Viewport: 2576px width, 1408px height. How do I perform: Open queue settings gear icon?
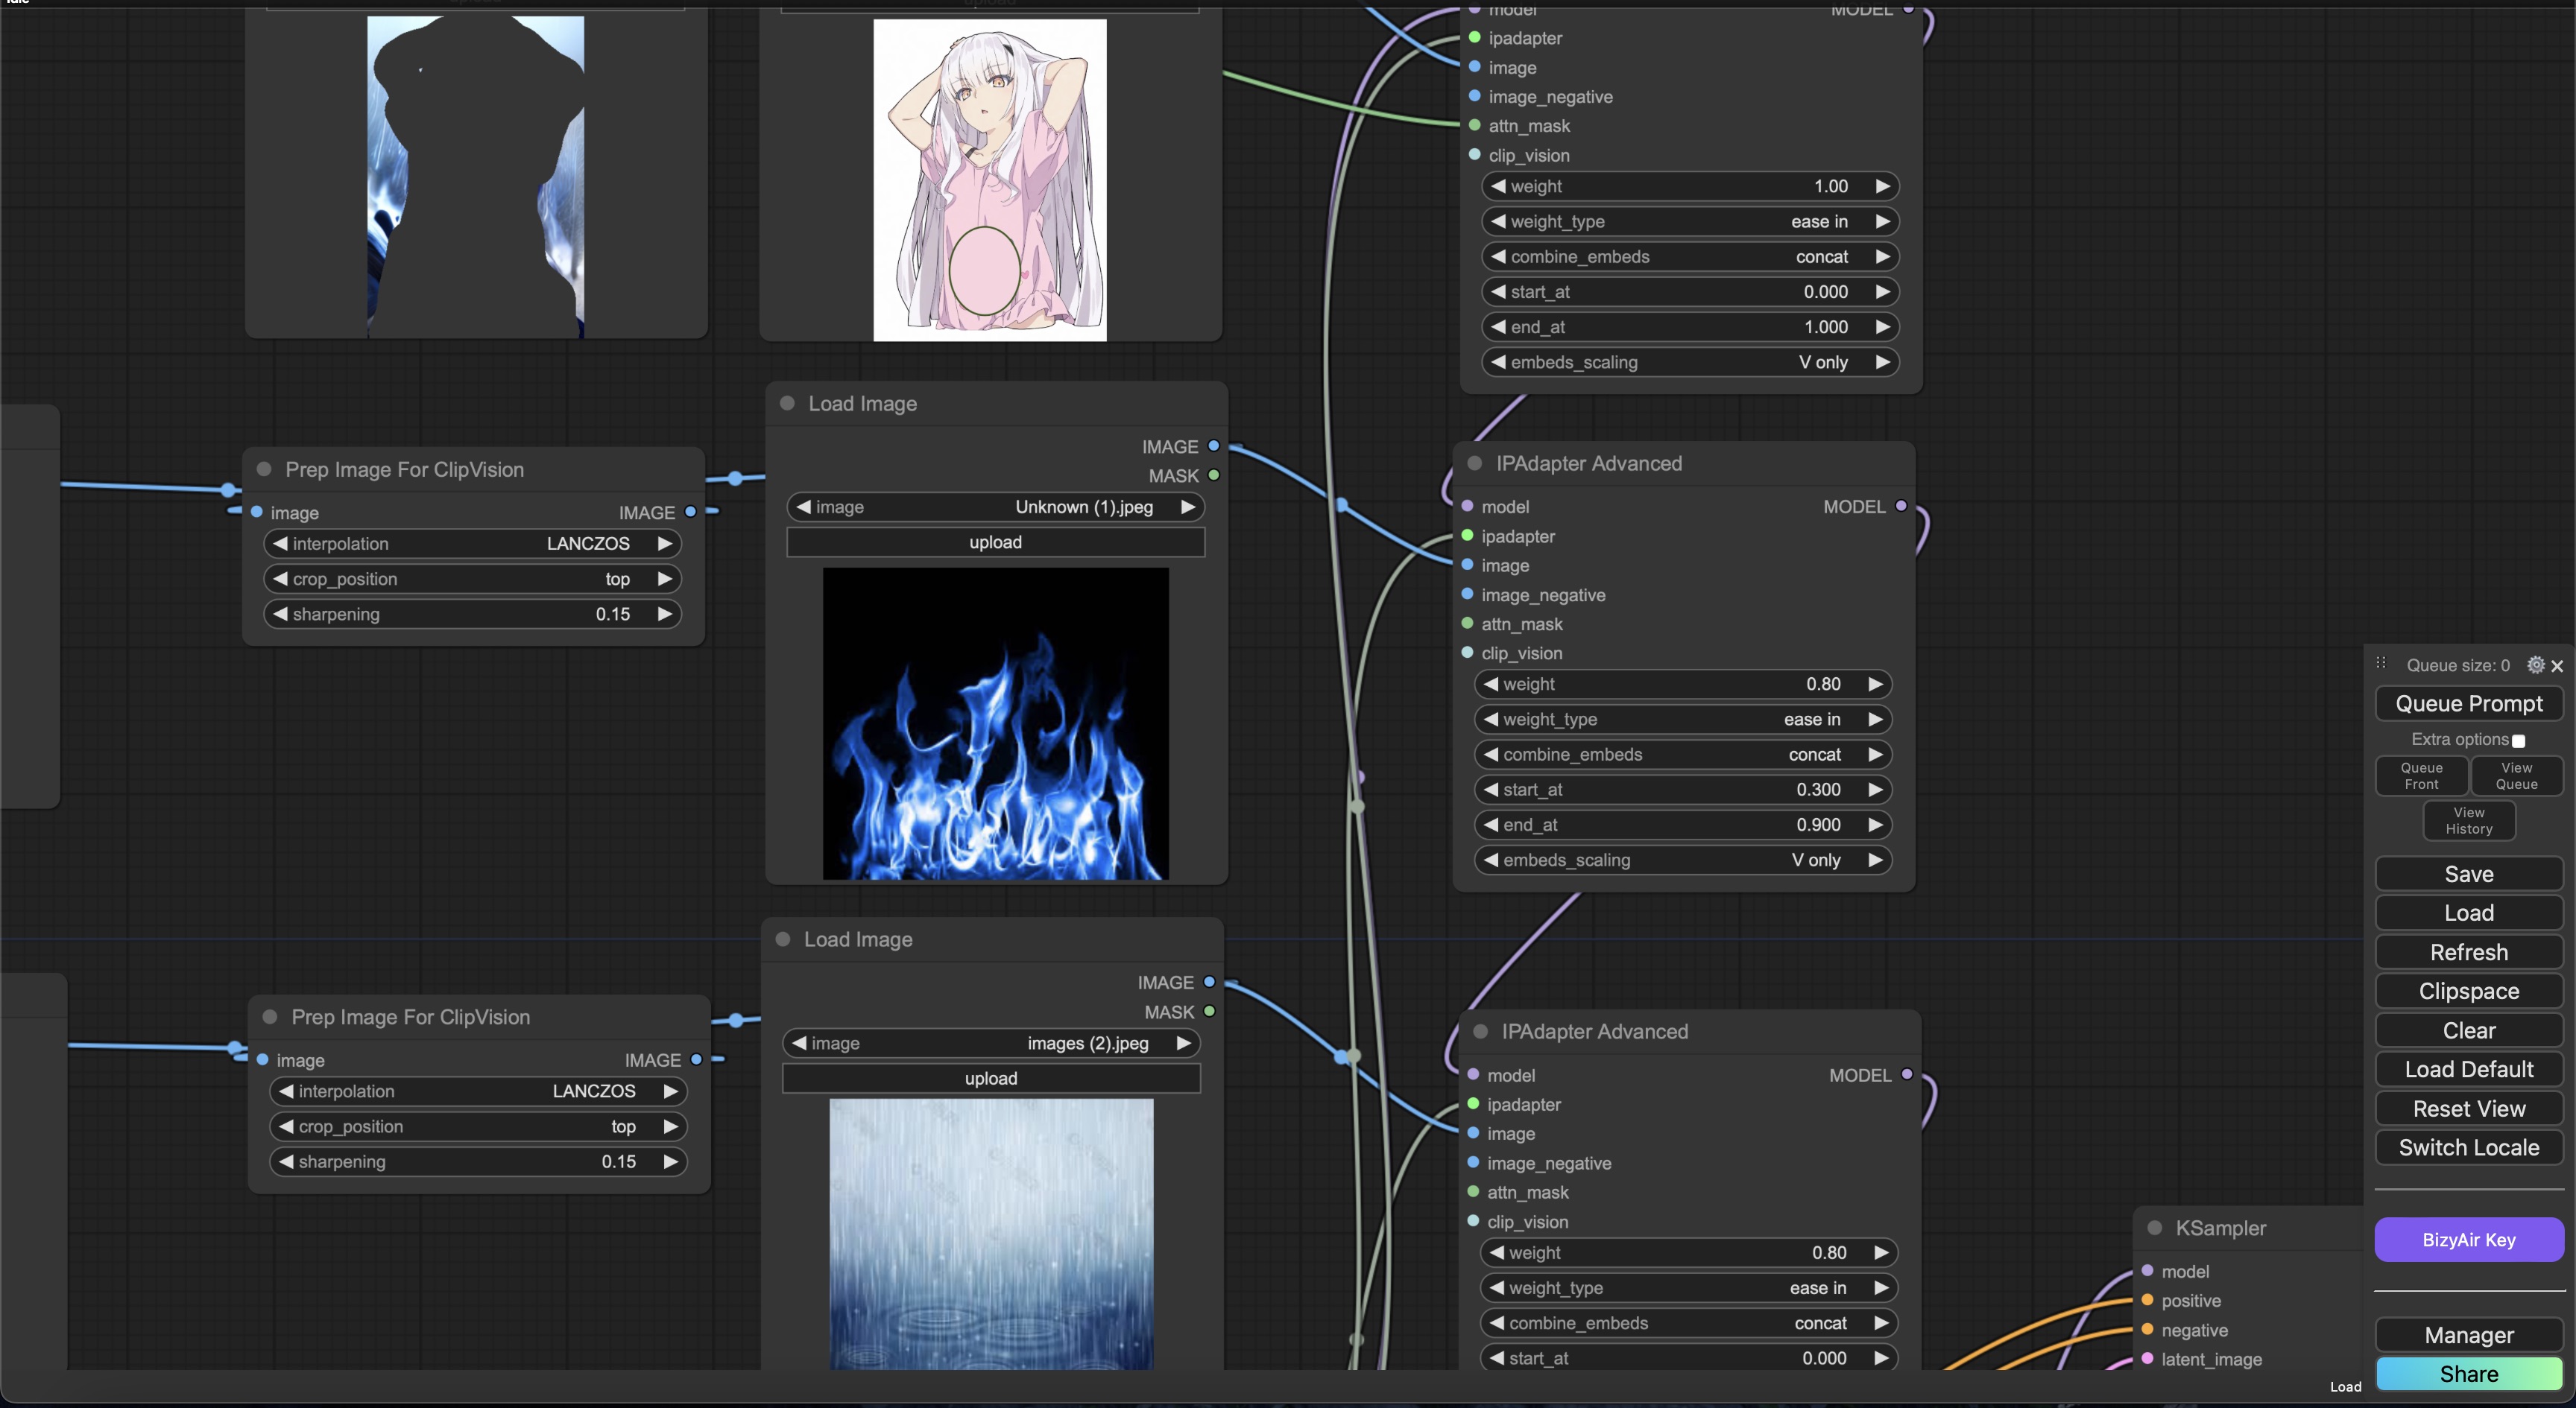[x=2535, y=665]
